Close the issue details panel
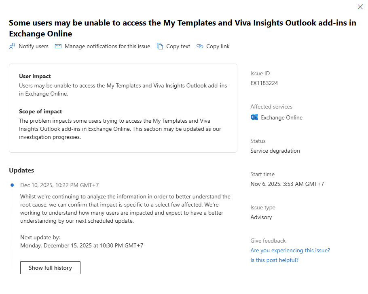368x294 pixels. [360, 7]
